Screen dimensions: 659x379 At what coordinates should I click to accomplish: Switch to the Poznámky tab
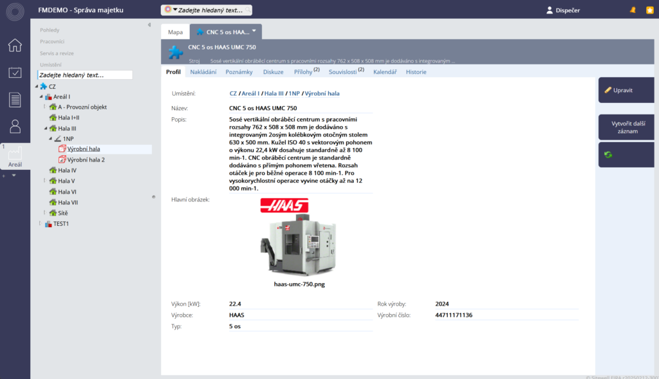click(239, 72)
